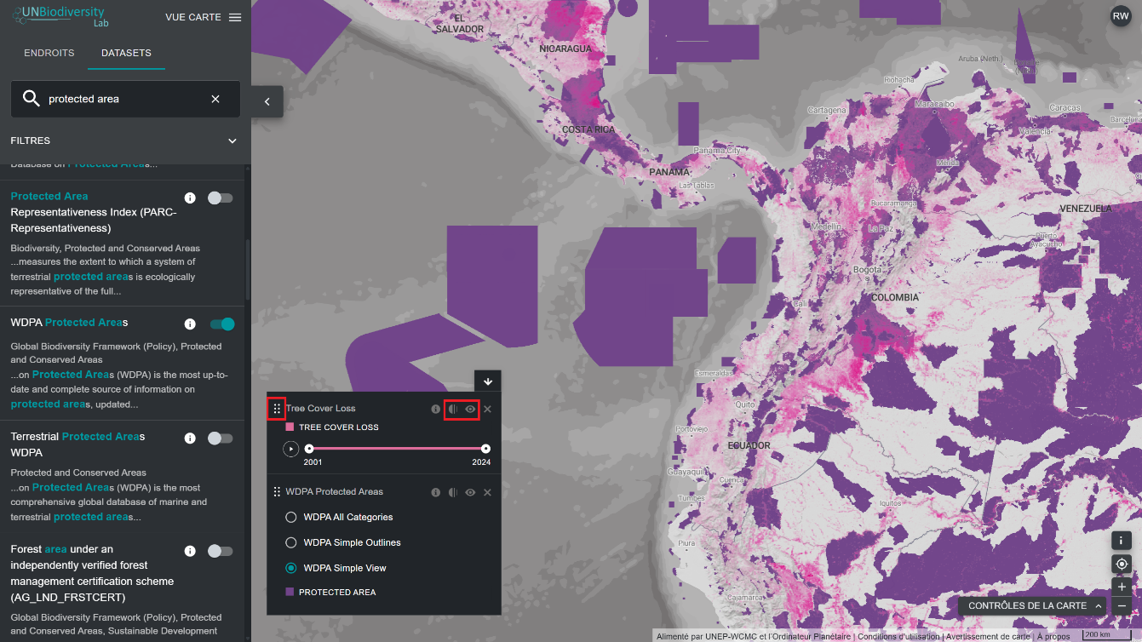Hide the Tree Cover Loss layer with eye icon
Viewport: 1142px width, 642px height.
click(x=470, y=410)
